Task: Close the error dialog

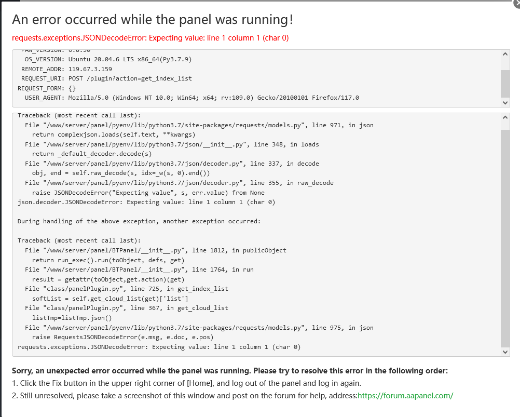Action: [516, 3]
